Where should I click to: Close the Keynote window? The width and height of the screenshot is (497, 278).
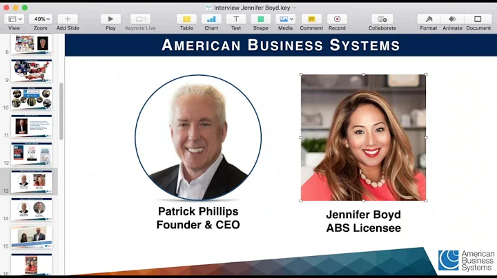tap(6, 8)
